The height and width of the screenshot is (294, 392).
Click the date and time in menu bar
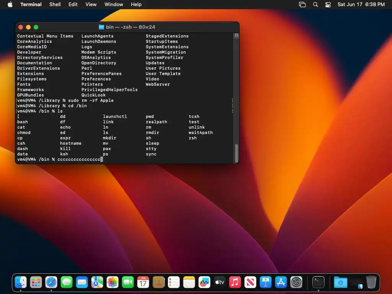click(361, 5)
